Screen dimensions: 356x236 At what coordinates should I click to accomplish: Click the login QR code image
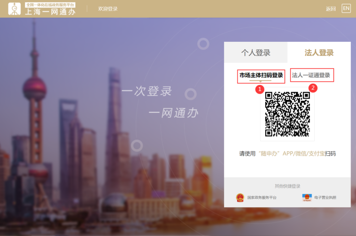pyautogui.click(x=287, y=114)
